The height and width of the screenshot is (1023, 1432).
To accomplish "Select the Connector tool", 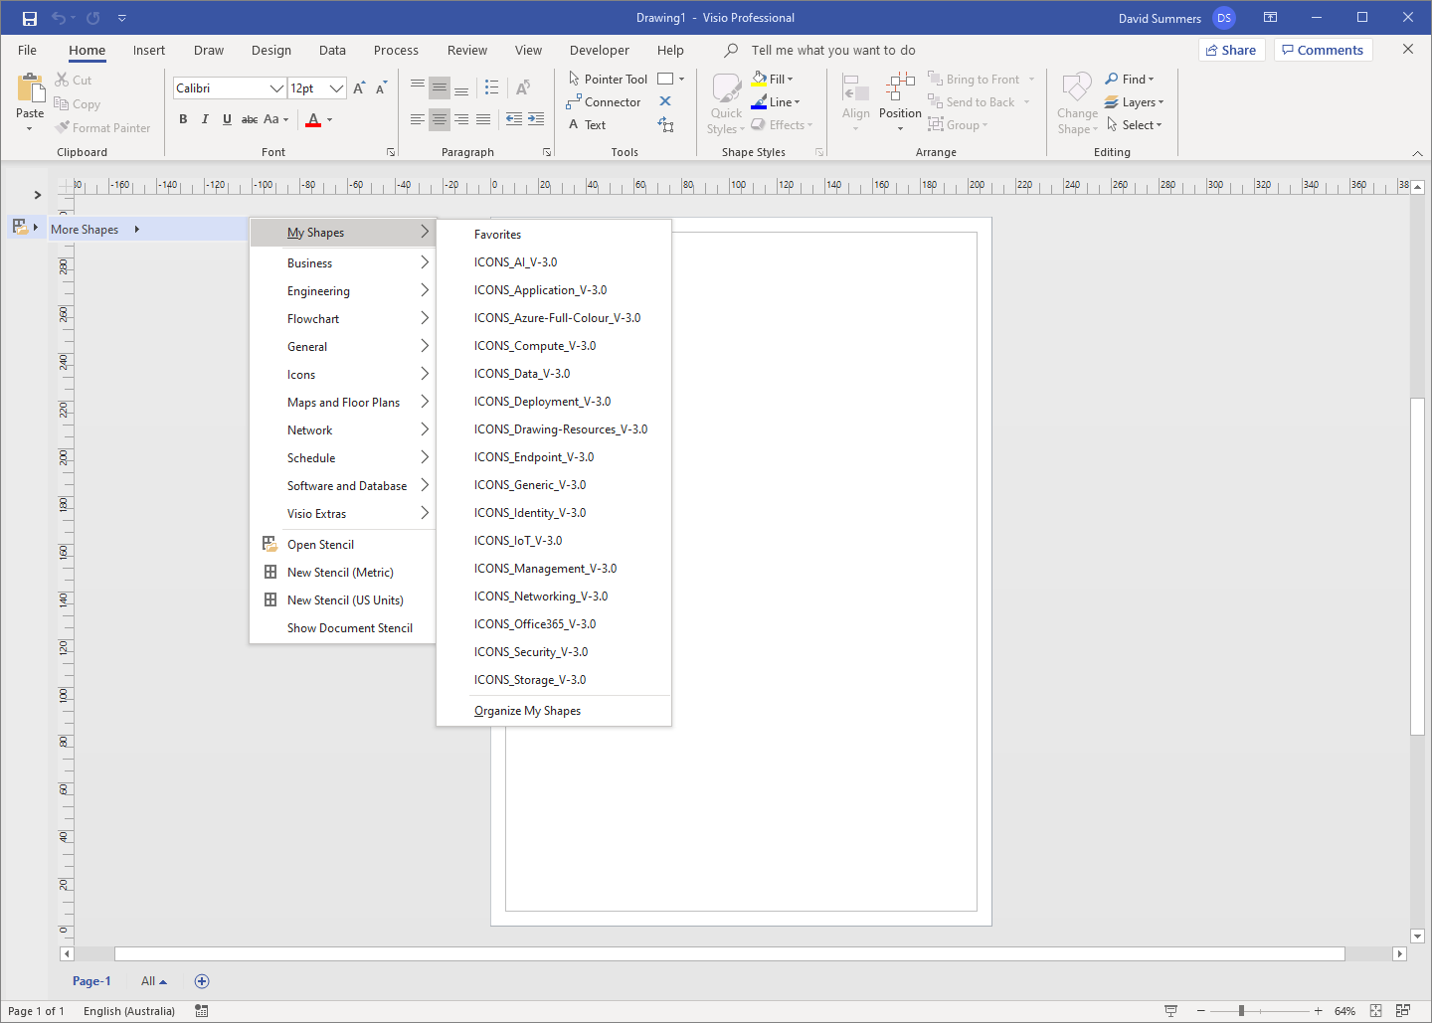I will coord(604,101).
